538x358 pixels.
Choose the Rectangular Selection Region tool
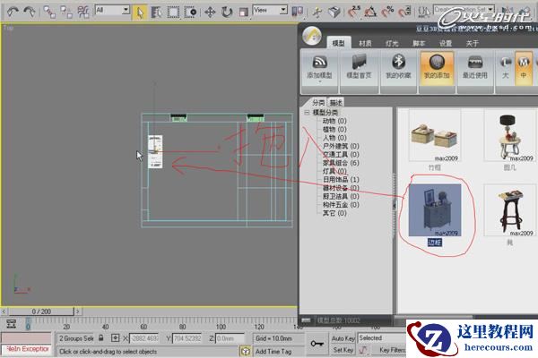(173, 13)
